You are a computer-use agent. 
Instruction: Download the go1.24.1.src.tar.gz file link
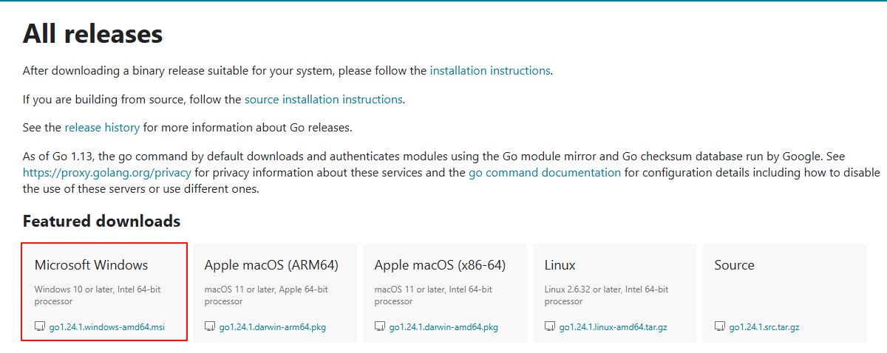pyautogui.click(x=764, y=327)
